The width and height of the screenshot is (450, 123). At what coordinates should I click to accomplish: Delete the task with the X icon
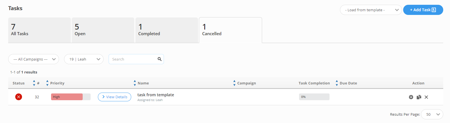(x=426, y=97)
